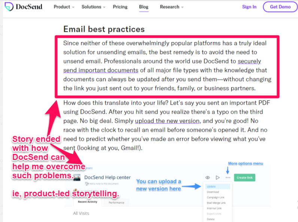Choose Internal Link from the menu

[x=214, y=208]
